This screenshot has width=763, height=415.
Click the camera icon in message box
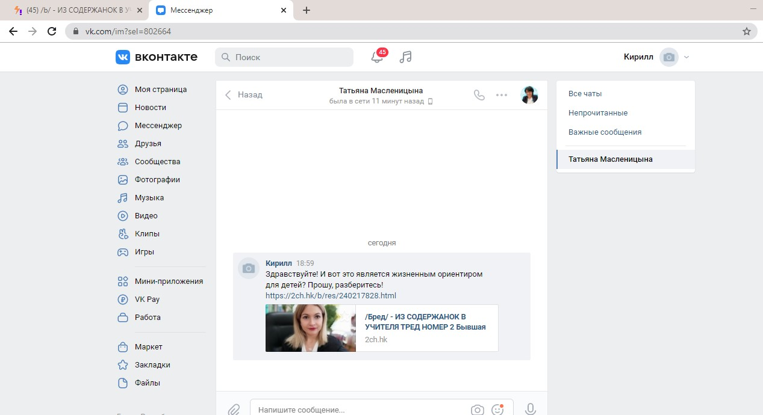point(477,410)
